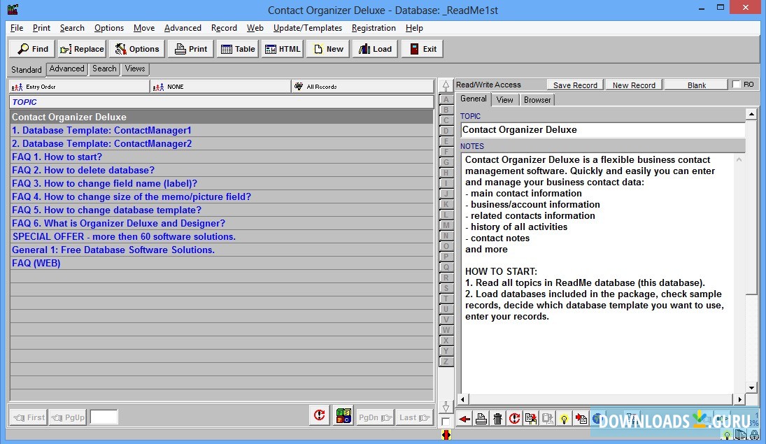
Task: Click the globe web icon in bottom toolbar
Action: click(598, 418)
